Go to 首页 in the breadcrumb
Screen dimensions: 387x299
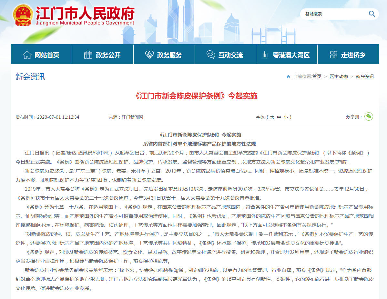(317, 77)
